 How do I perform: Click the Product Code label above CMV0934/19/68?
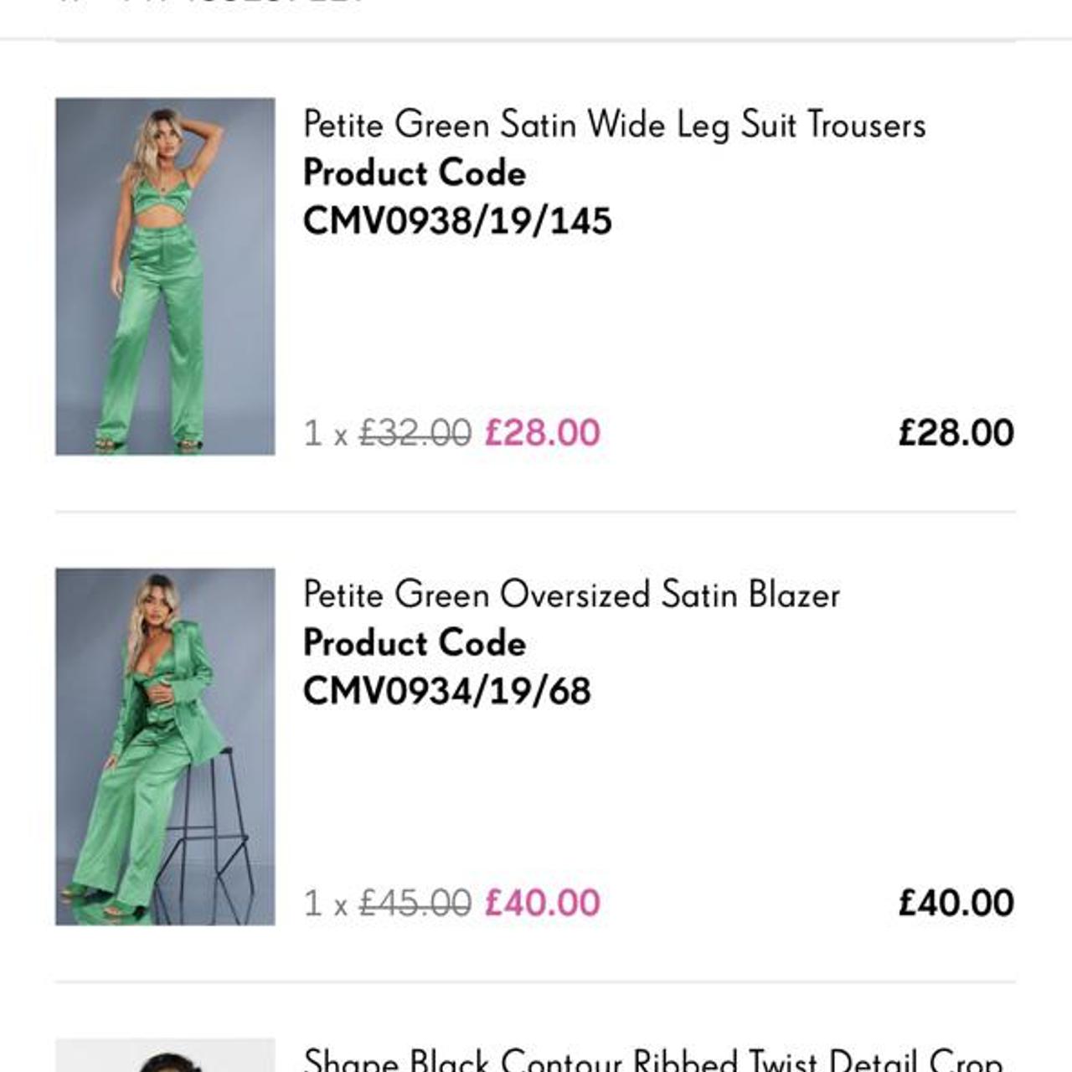click(x=415, y=642)
